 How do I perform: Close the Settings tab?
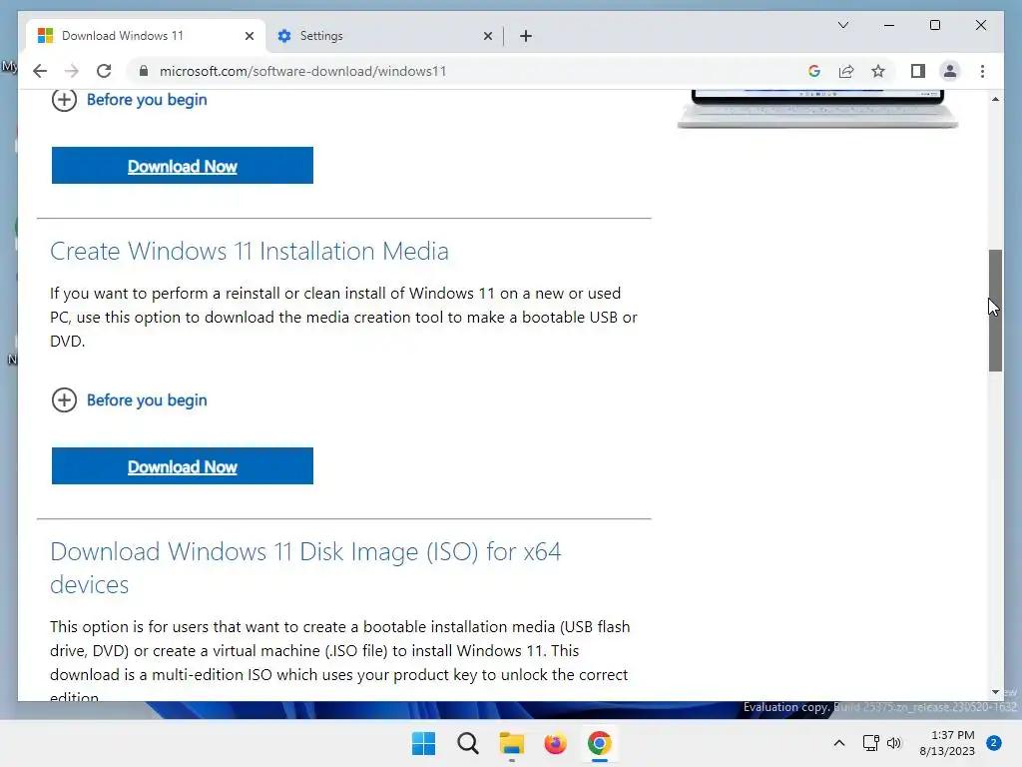(x=487, y=36)
